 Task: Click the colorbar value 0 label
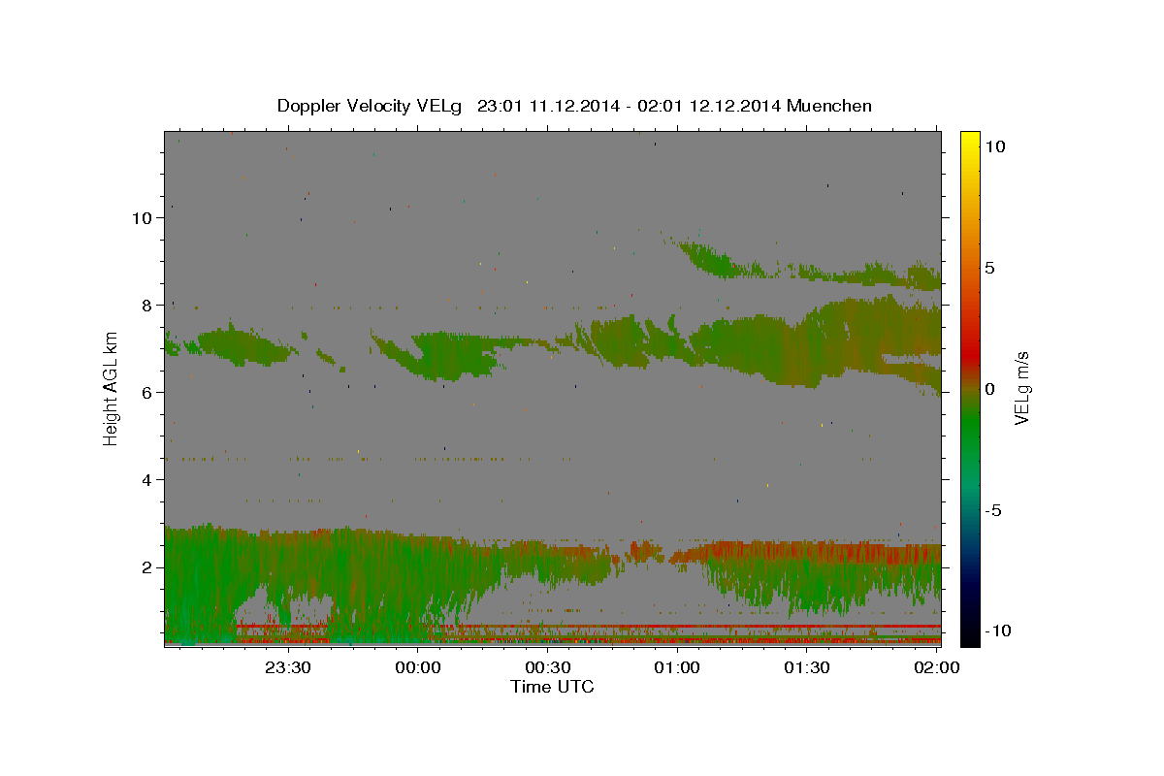click(990, 389)
